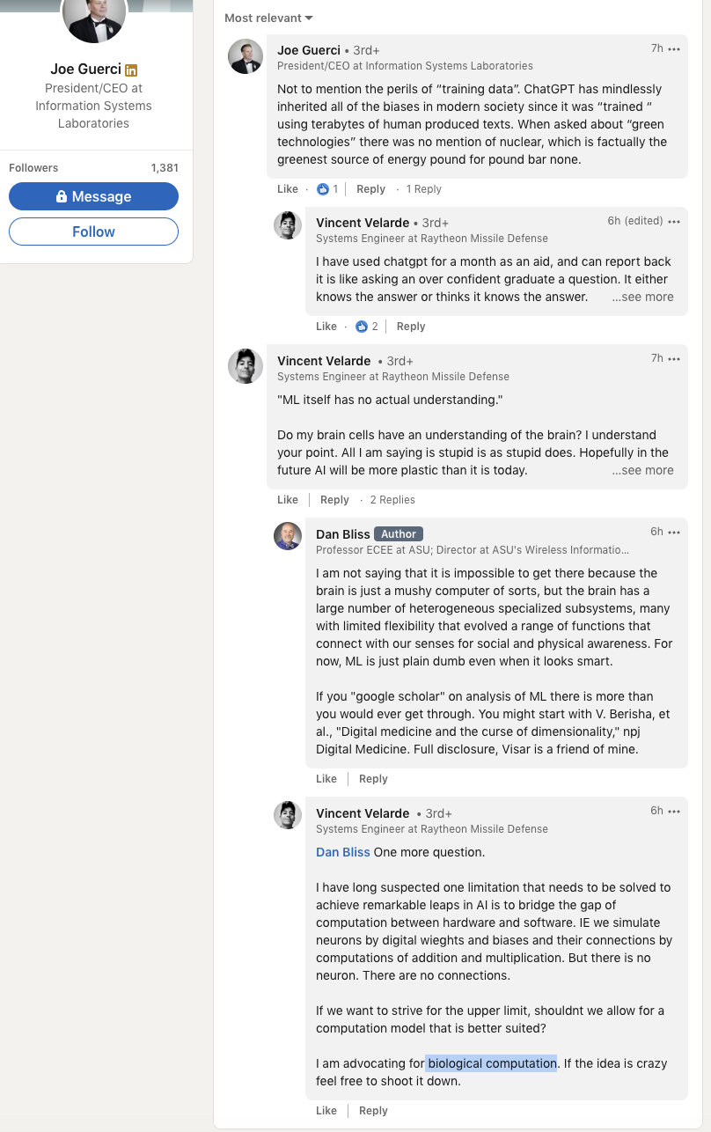Screen dimensions: 711x1132
Task: Click Dan Bliss's profile avatar
Action: (x=288, y=536)
